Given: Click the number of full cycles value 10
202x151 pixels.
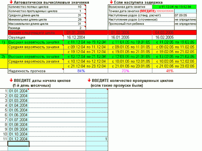Looking at the screenshot, I should pyautogui.click(x=80, y=7).
